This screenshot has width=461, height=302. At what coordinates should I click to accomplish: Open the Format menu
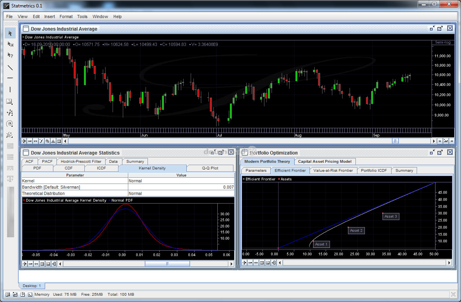pos(66,16)
